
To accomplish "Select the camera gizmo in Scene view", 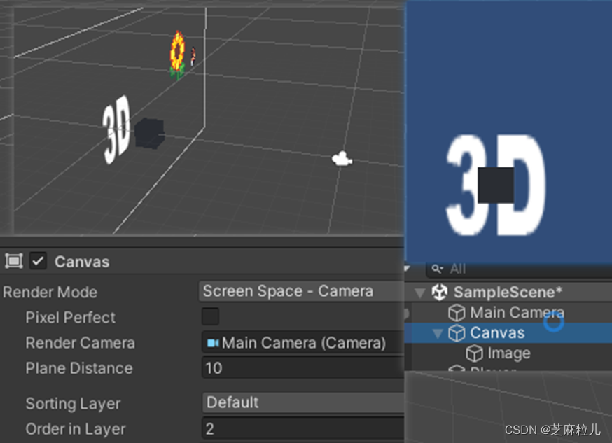I will [x=342, y=159].
